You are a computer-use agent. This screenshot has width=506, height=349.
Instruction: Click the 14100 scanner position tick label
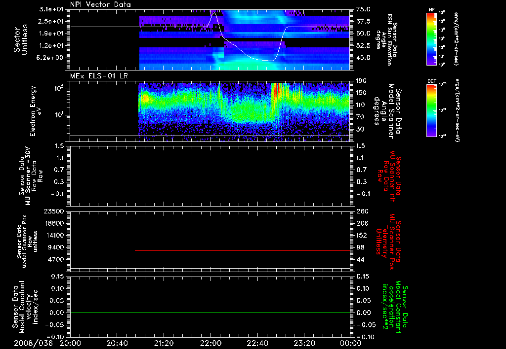click(x=54, y=235)
